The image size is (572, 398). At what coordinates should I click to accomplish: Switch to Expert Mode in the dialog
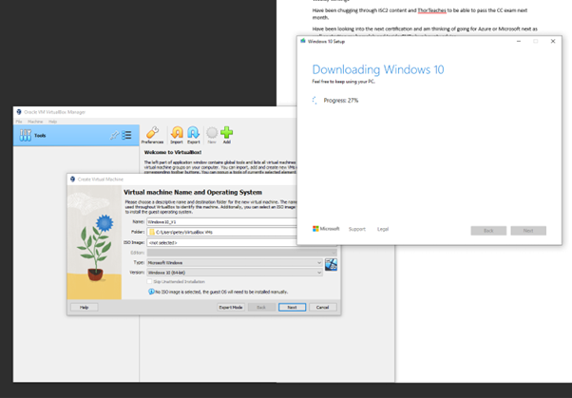pos(231,307)
